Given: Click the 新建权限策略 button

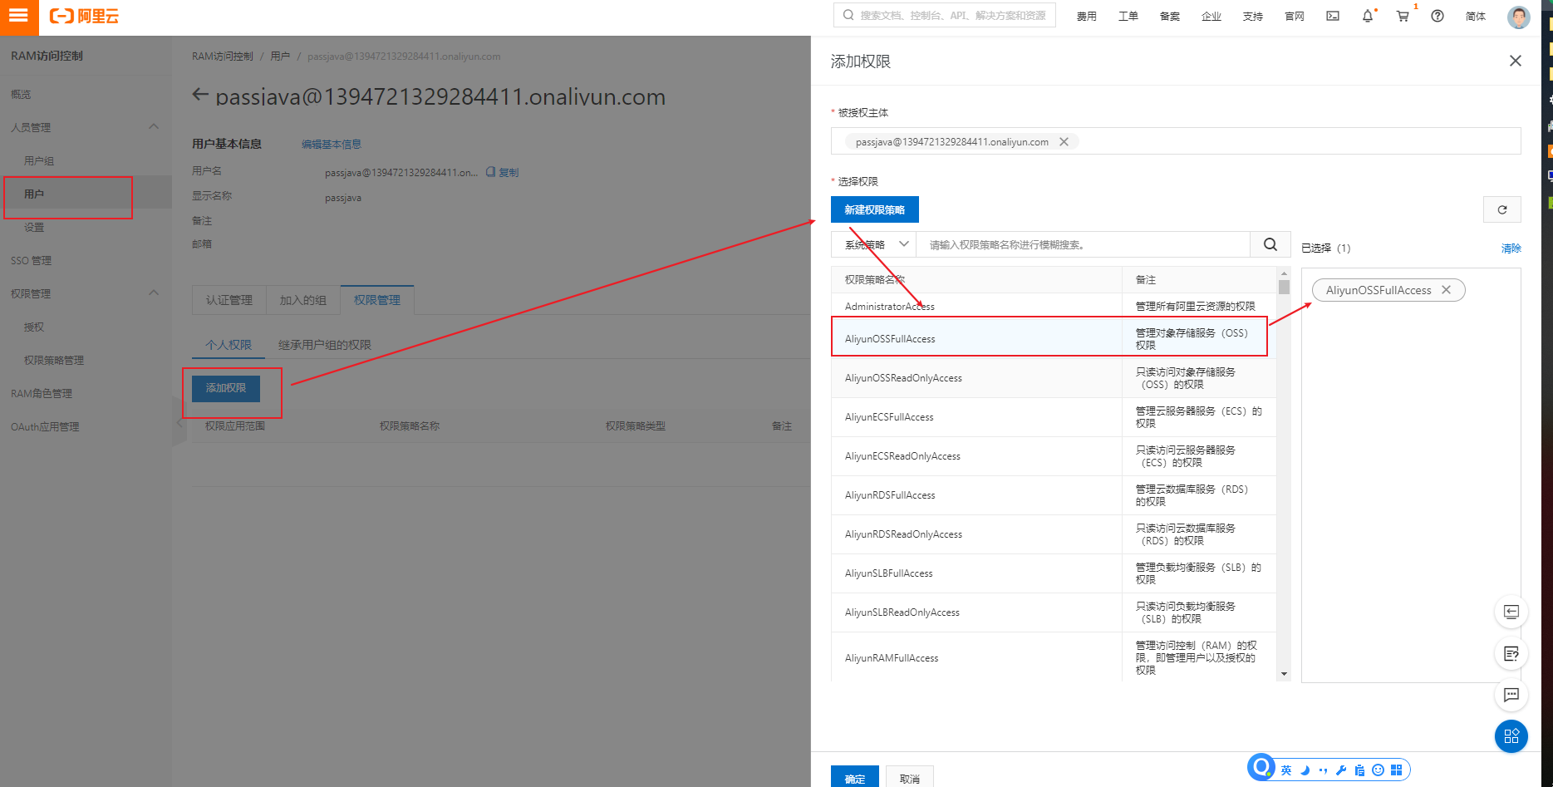Looking at the screenshot, I should coord(874,209).
